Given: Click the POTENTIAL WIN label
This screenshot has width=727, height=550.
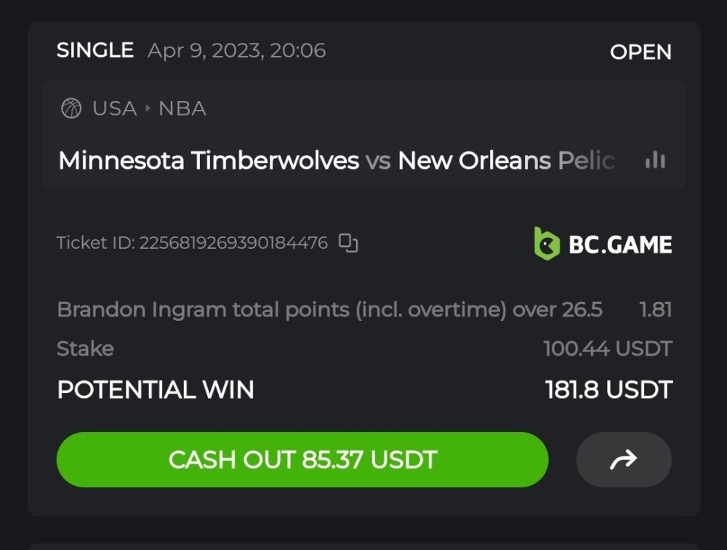Looking at the screenshot, I should coord(156,390).
